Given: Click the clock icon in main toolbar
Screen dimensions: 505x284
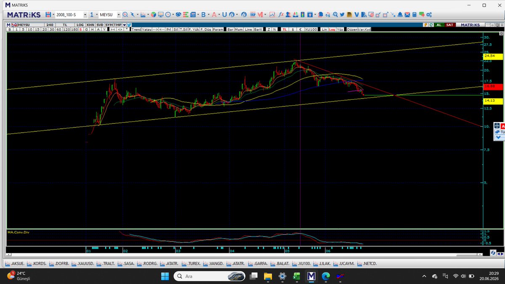Looking at the screenshot, I should (x=168, y=15).
